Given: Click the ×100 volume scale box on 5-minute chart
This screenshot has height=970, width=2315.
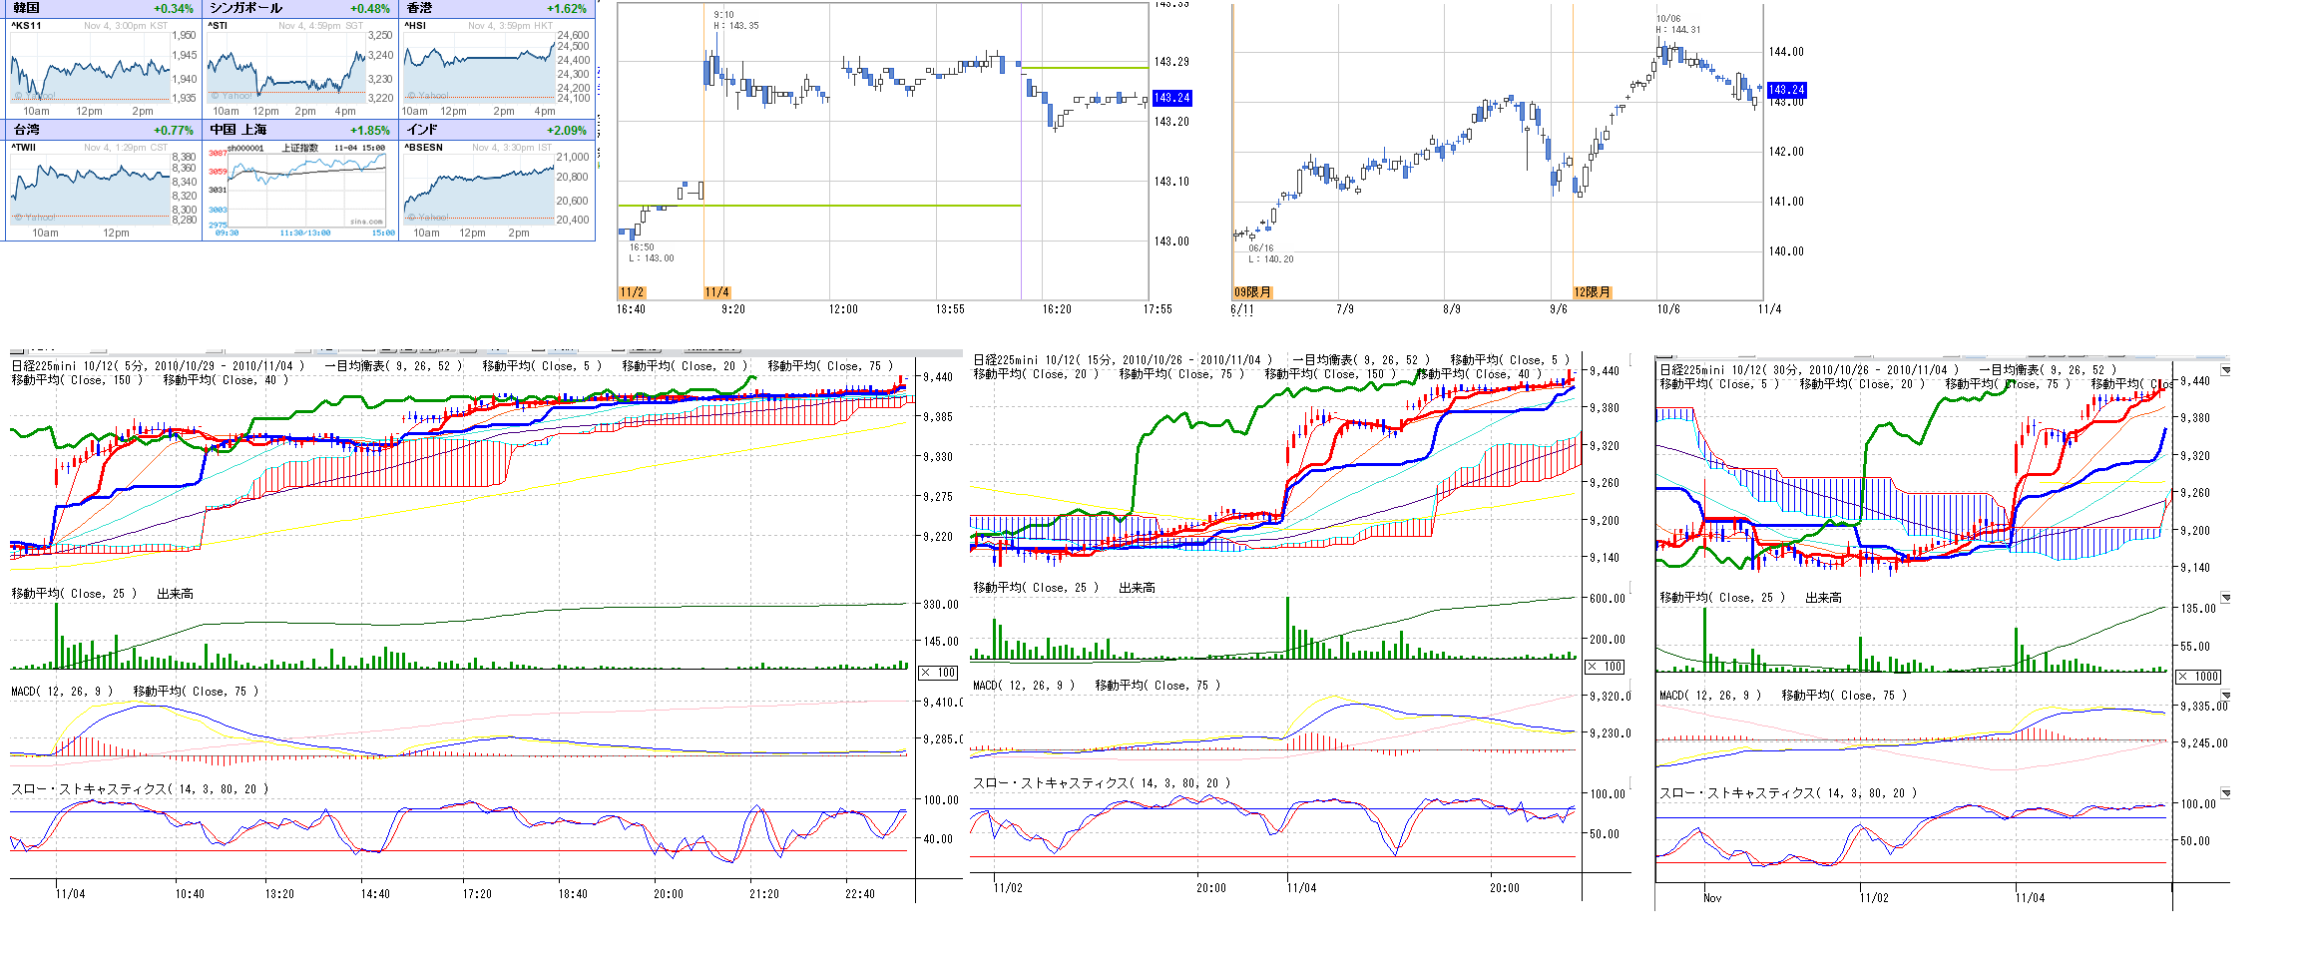Looking at the screenshot, I should (938, 673).
